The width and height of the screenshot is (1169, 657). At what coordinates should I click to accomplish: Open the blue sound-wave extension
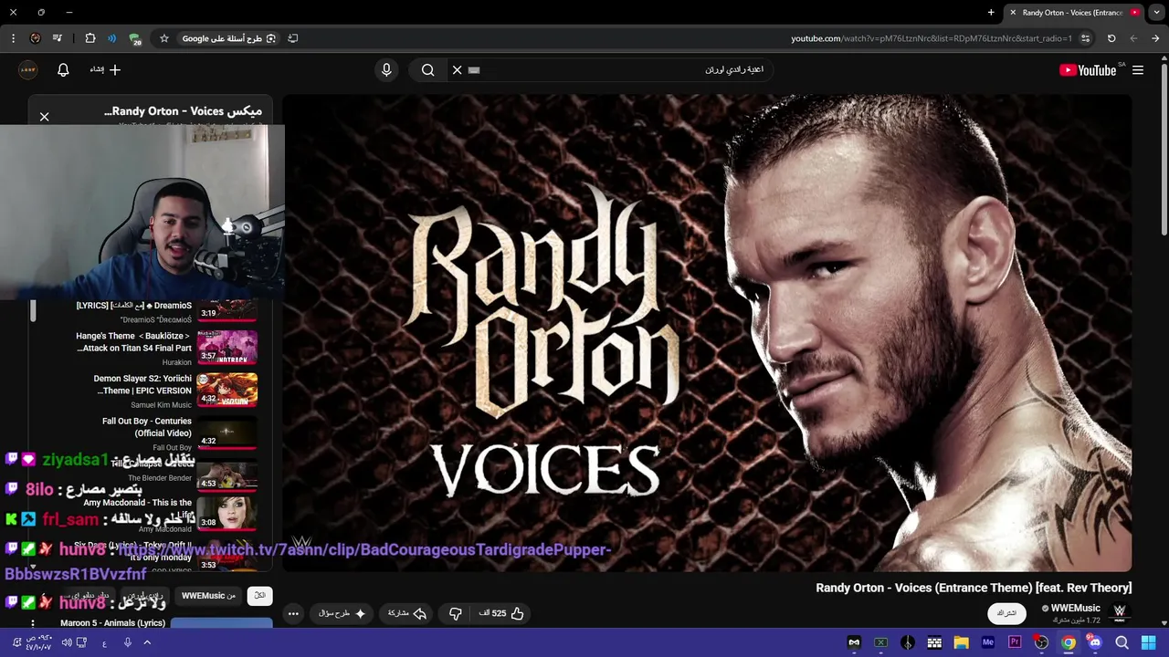tap(111, 38)
